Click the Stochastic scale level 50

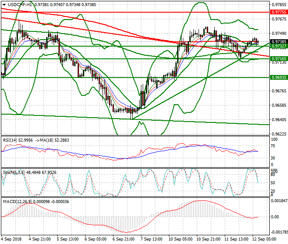273,183
